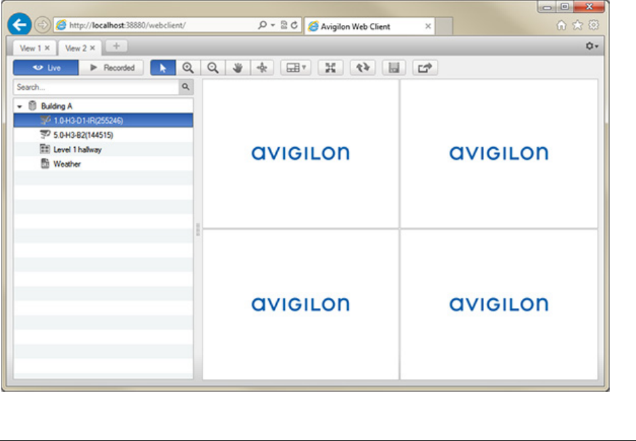Click the browser forward button
636x441 pixels.
pos(42,25)
